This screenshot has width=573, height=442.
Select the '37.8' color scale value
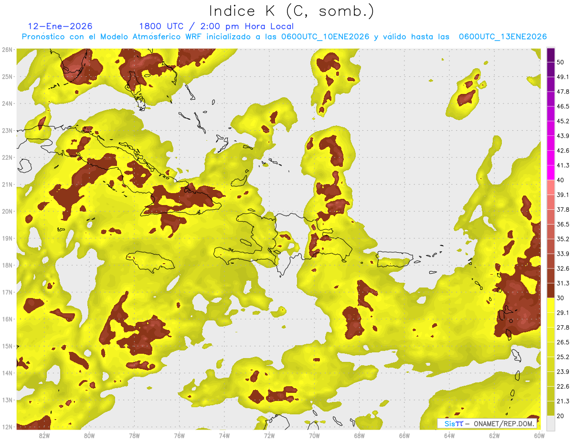click(x=563, y=210)
